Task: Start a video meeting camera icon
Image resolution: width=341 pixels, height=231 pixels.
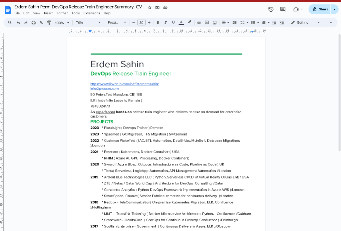Action: tap(296, 9)
